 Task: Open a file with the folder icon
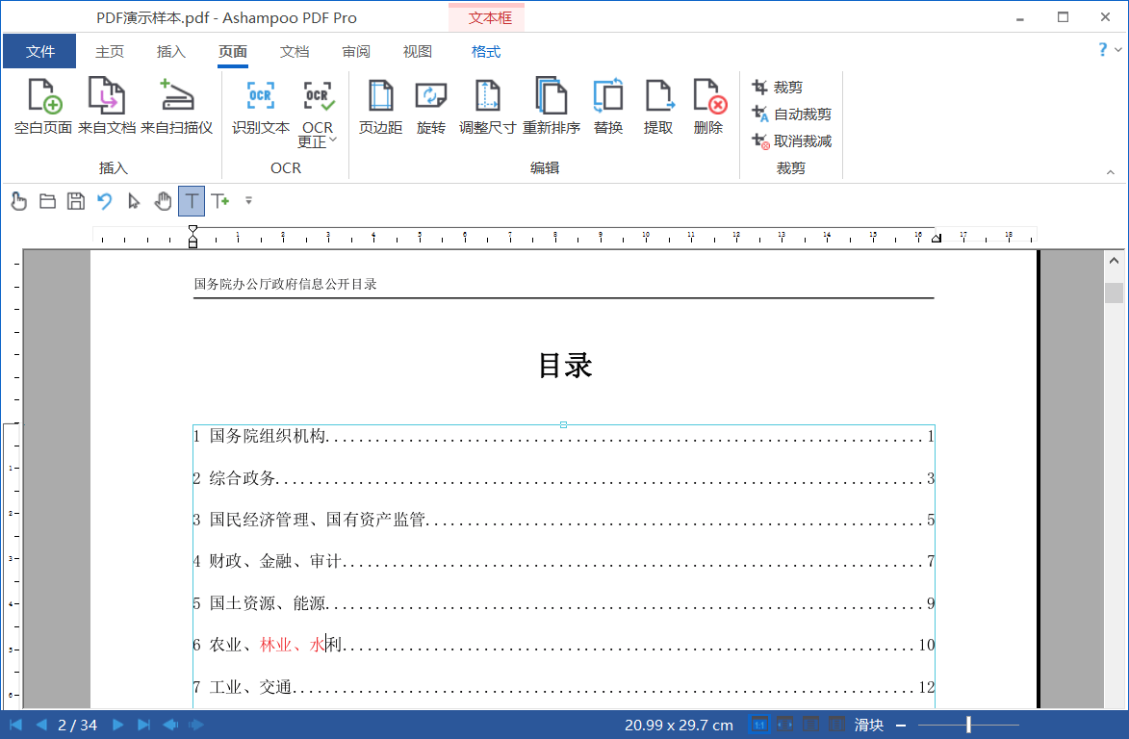click(47, 201)
